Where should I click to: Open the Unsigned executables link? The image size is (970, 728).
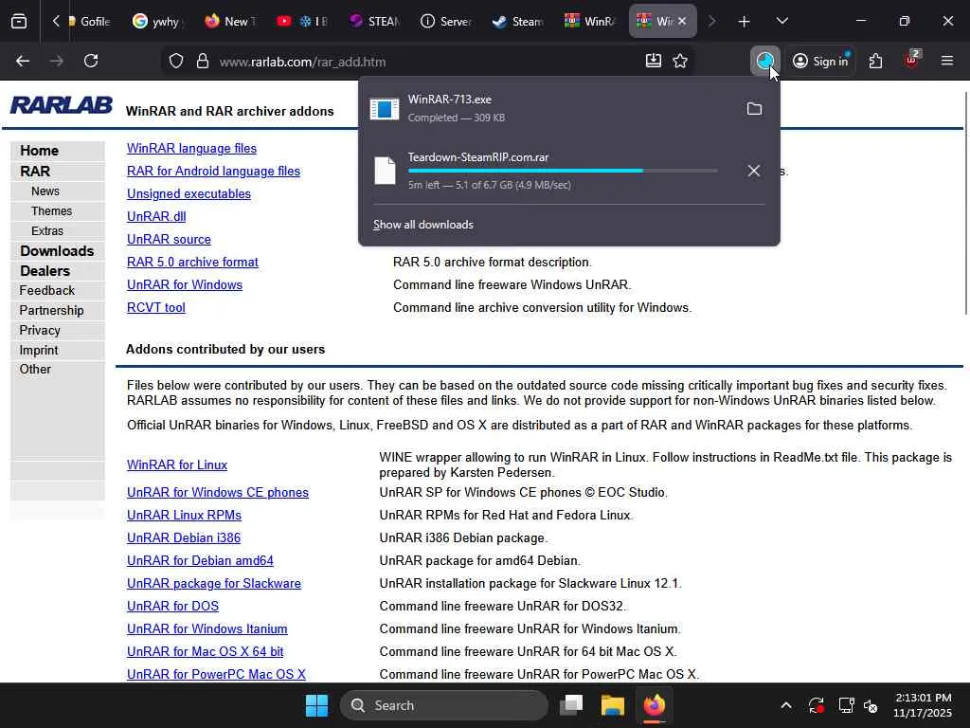[189, 193]
